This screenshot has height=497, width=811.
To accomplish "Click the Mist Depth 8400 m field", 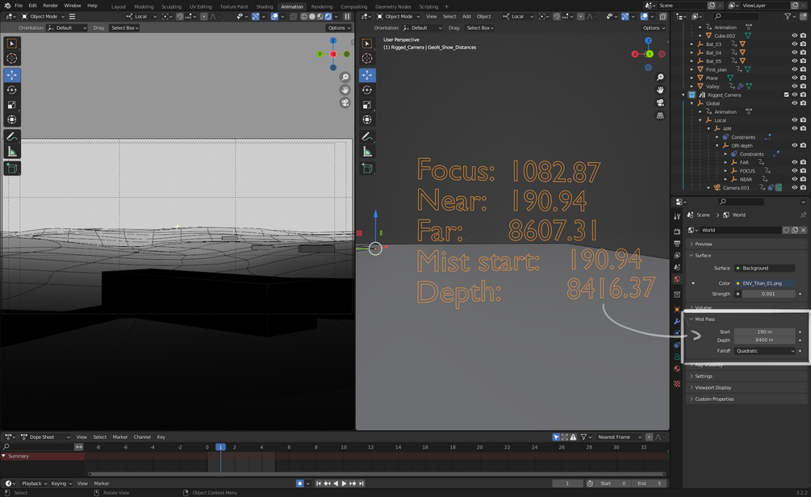I will (x=764, y=340).
